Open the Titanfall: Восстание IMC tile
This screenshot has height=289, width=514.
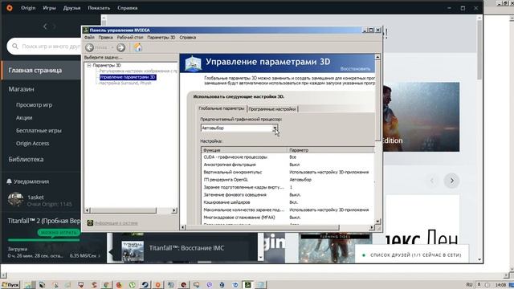pyautogui.click(x=186, y=248)
